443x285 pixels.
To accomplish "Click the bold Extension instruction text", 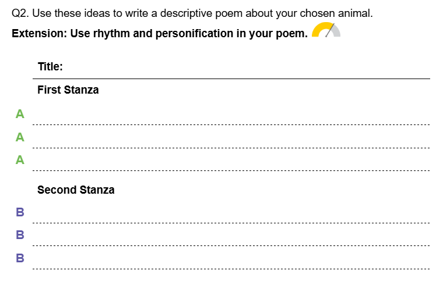I will click(x=159, y=33).
